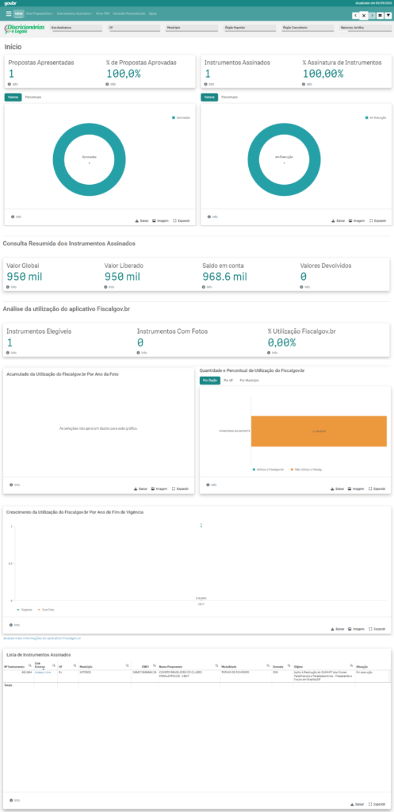Select the Por UF tab

228,380
